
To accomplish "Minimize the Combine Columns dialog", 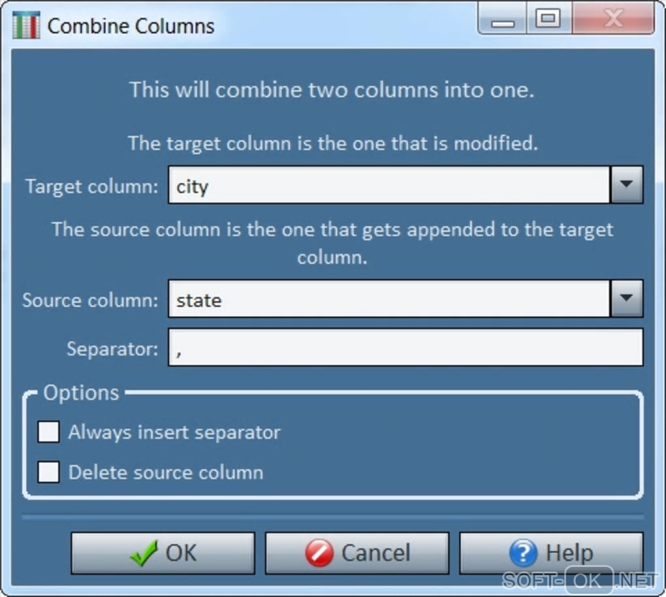I will pos(503,21).
